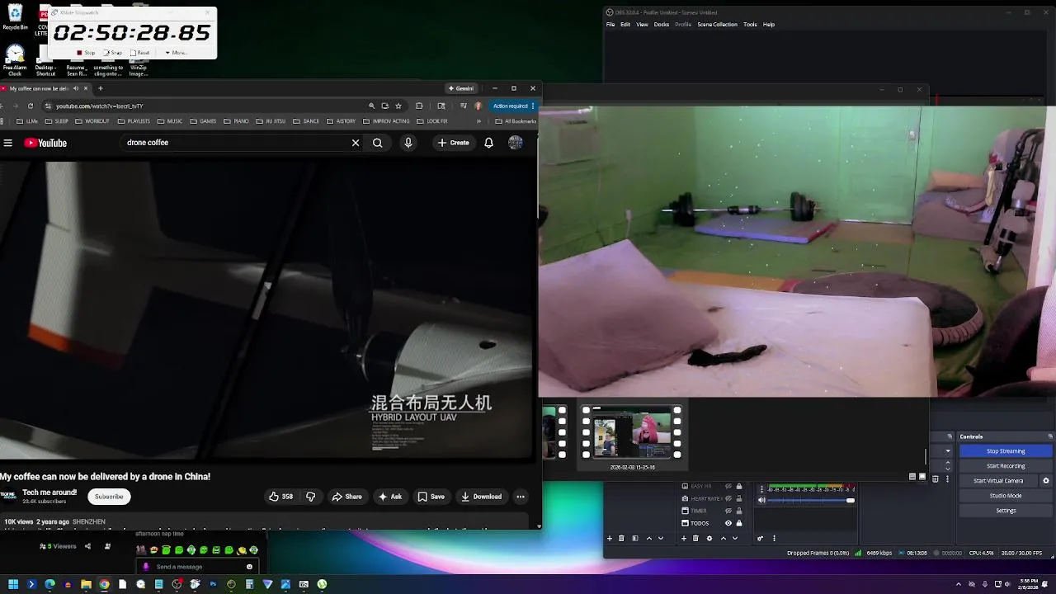1056x594 pixels.
Task: Open OBS mixer options three-dot menu
Action: (x=774, y=539)
